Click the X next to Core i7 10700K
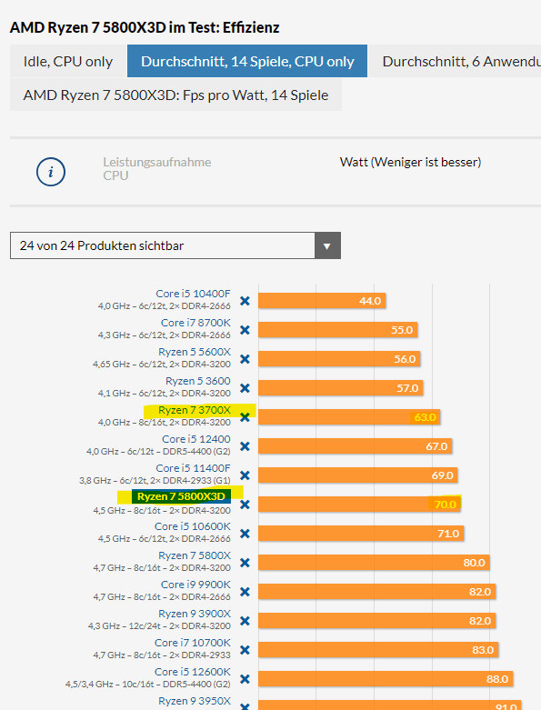 tap(245, 650)
